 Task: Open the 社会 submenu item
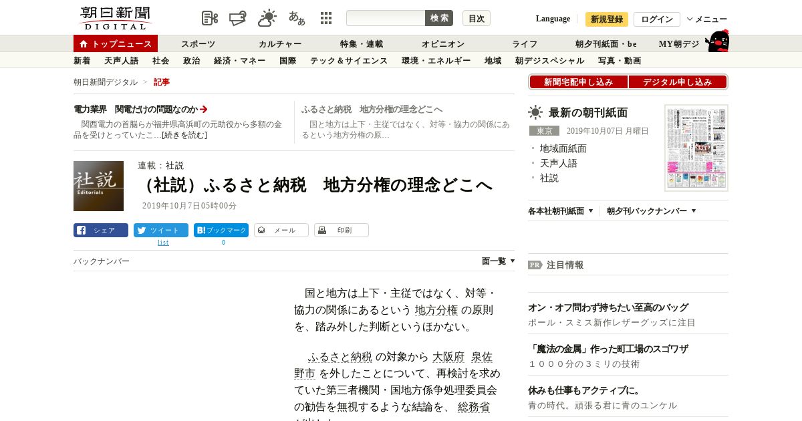(160, 61)
